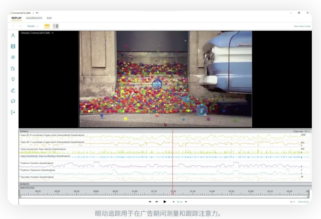This screenshot has height=219, width=321.
Task: Toggle the side-by-side panel layout view
Action: pos(55,26)
